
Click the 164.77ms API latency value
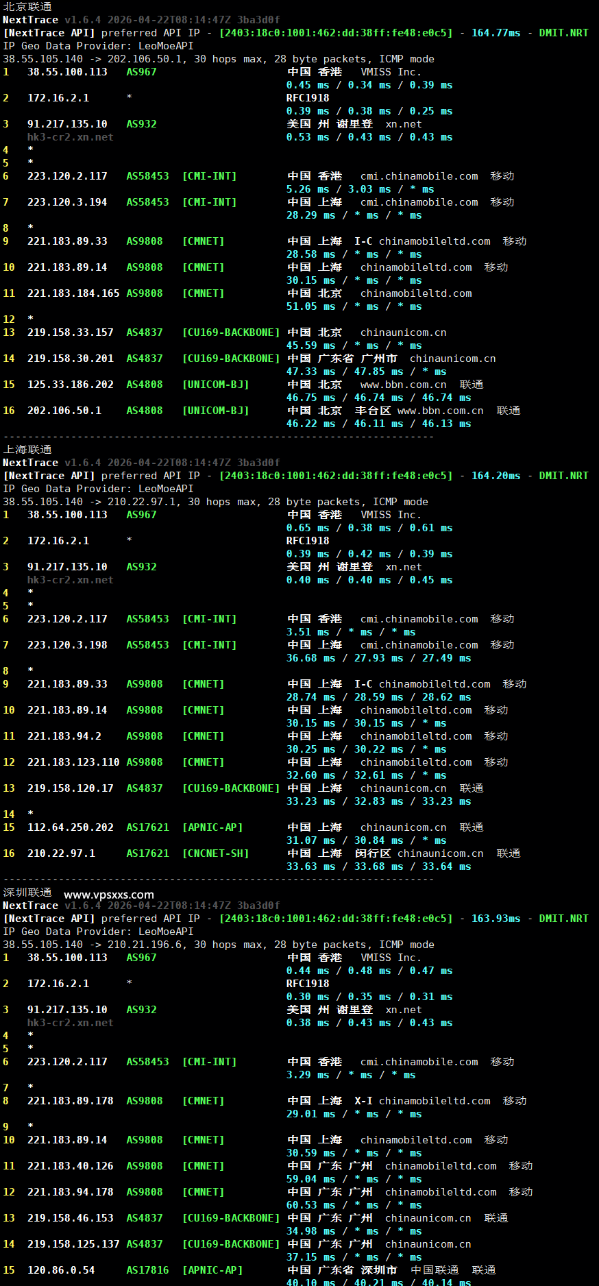tap(496, 33)
